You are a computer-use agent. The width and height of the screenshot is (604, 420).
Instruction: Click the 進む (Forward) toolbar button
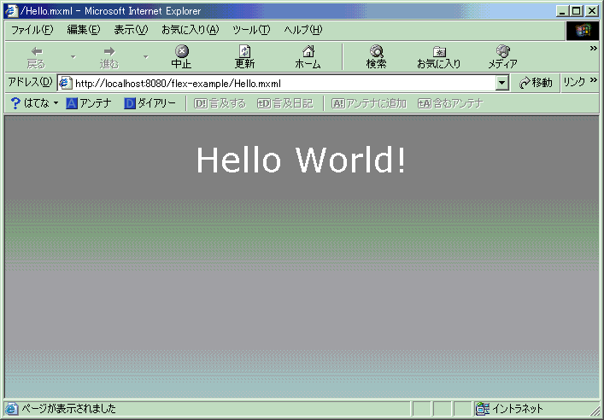(x=109, y=57)
